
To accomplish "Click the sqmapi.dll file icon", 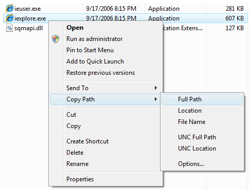I will tap(9, 28).
